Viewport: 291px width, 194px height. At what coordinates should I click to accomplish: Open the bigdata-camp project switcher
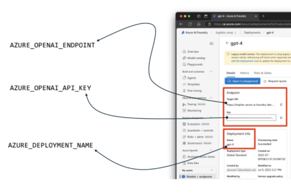pos(226,33)
